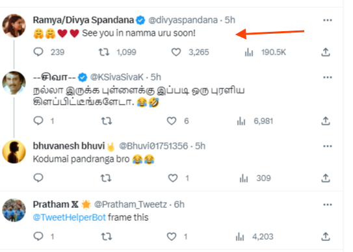Open bhuvanesh bhuvi's silhouette avatar
Image resolution: width=353 pixels, height=252 pixels.
click(x=14, y=151)
